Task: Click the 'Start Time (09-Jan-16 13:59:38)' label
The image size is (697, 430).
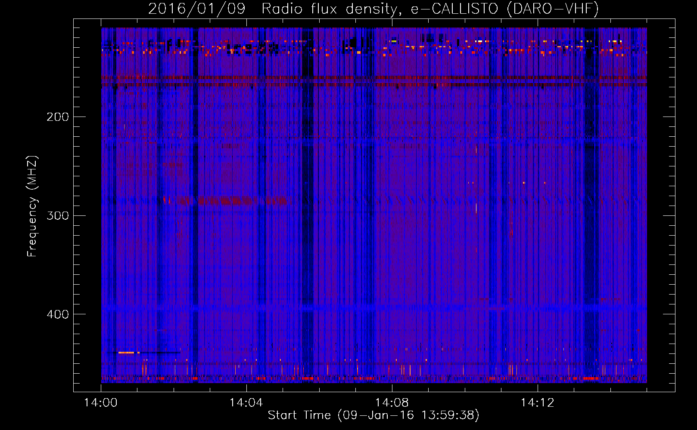Action: tap(373, 415)
